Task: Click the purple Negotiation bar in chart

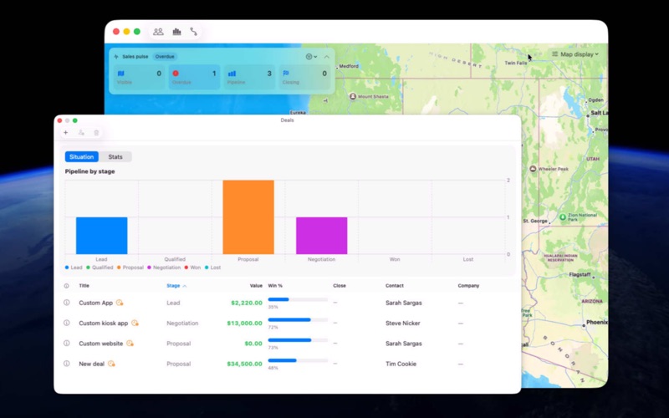Action: click(x=322, y=236)
